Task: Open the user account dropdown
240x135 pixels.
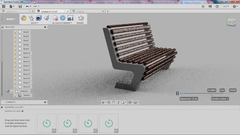Action: pyautogui.click(x=226, y=6)
